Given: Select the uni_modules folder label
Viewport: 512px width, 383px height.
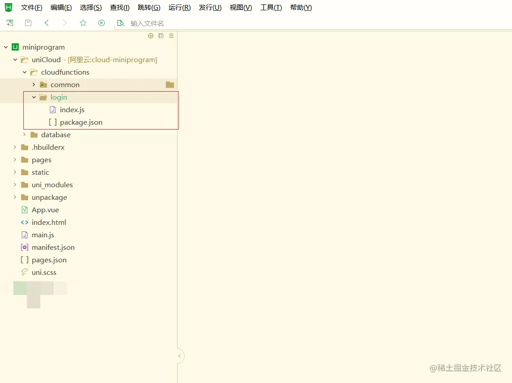Looking at the screenshot, I should point(52,185).
